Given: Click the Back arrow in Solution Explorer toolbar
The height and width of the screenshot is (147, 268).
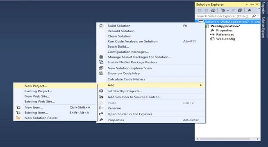Looking at the screenshot, I should point(200,10).
